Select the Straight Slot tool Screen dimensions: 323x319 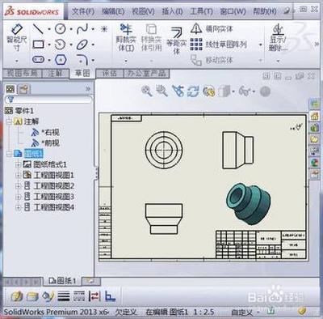pos(38,59)
